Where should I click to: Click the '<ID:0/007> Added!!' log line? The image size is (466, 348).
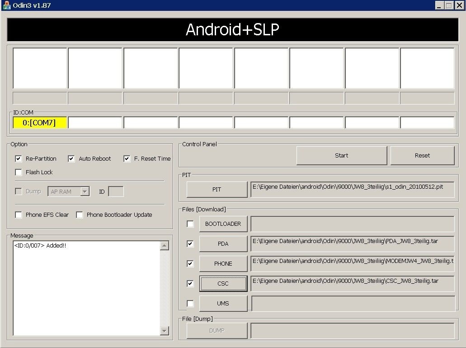pos(40,246)
